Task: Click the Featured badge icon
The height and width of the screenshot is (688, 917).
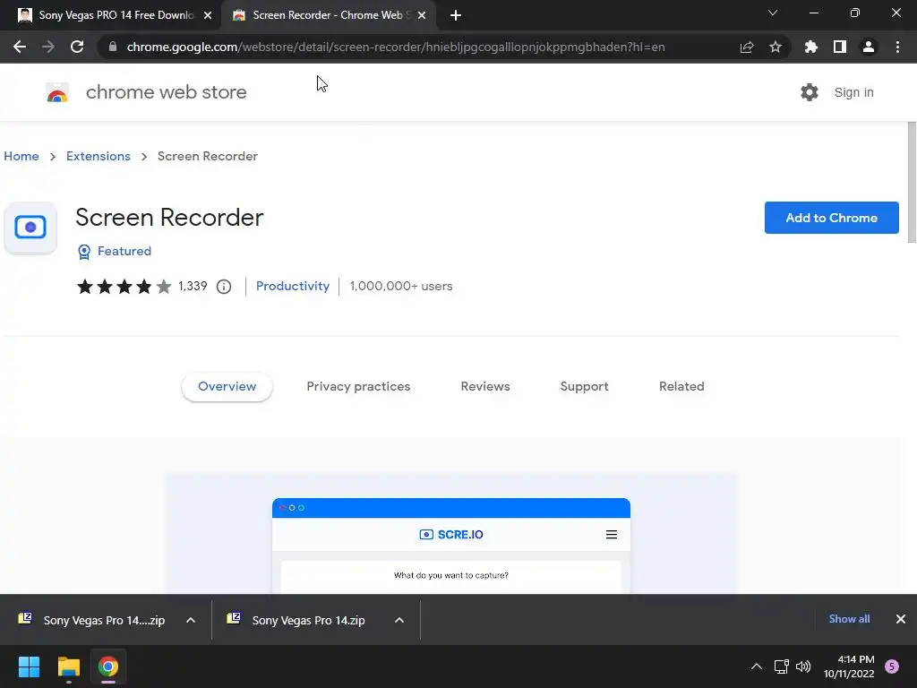Action: click(84, 252)
